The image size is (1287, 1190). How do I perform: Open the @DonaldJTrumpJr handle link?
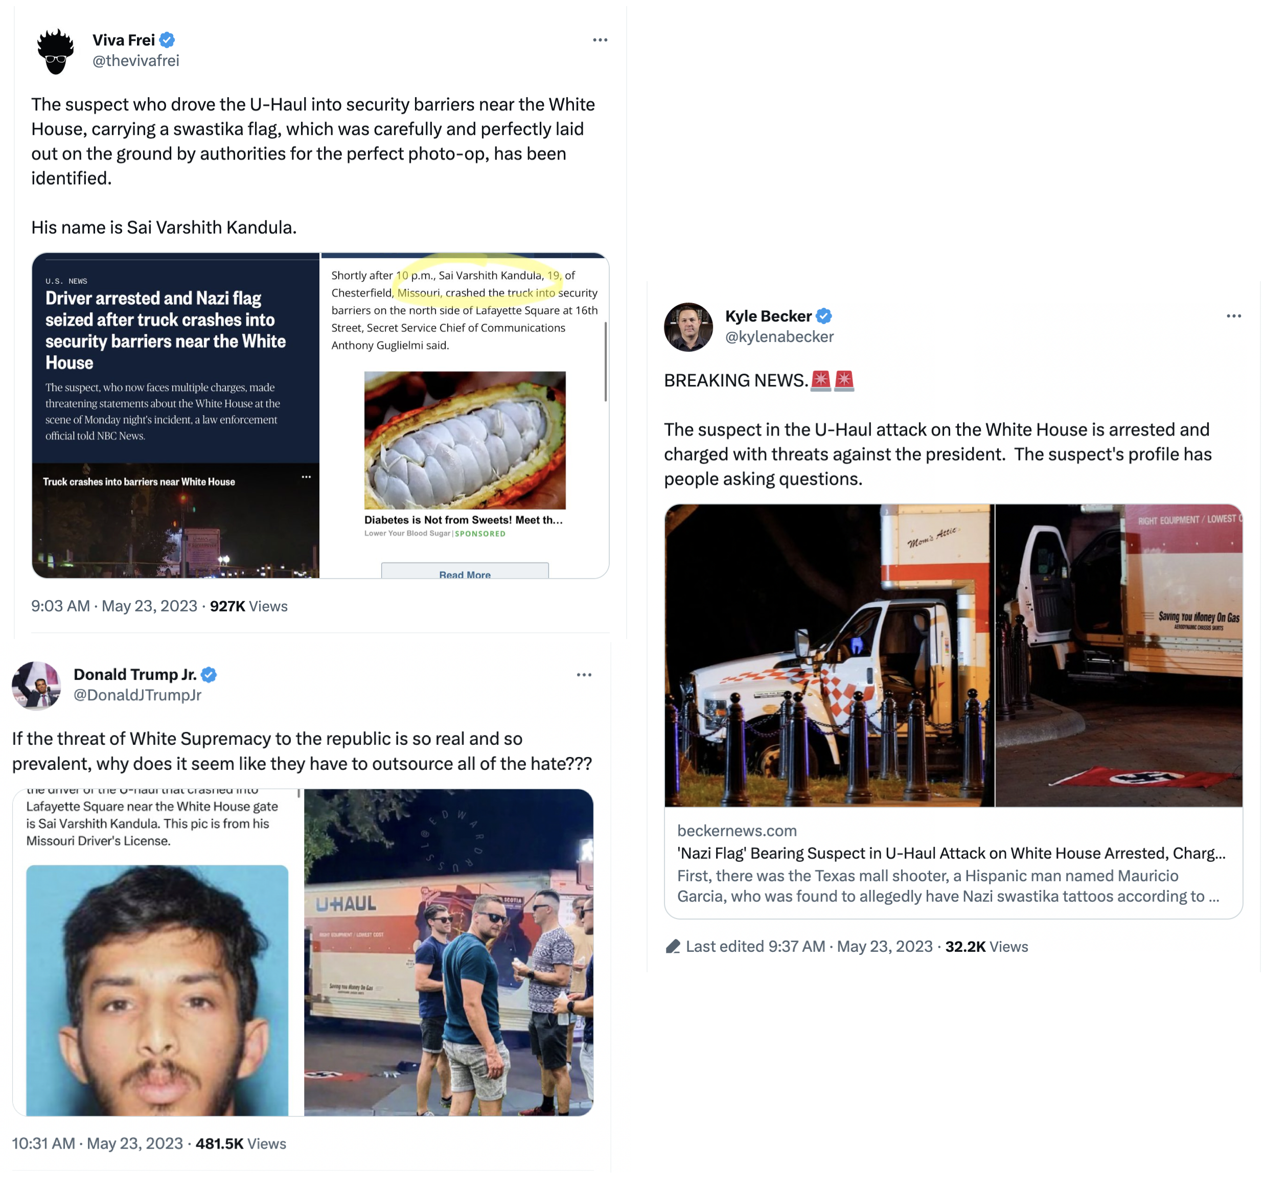coord(137,695)
